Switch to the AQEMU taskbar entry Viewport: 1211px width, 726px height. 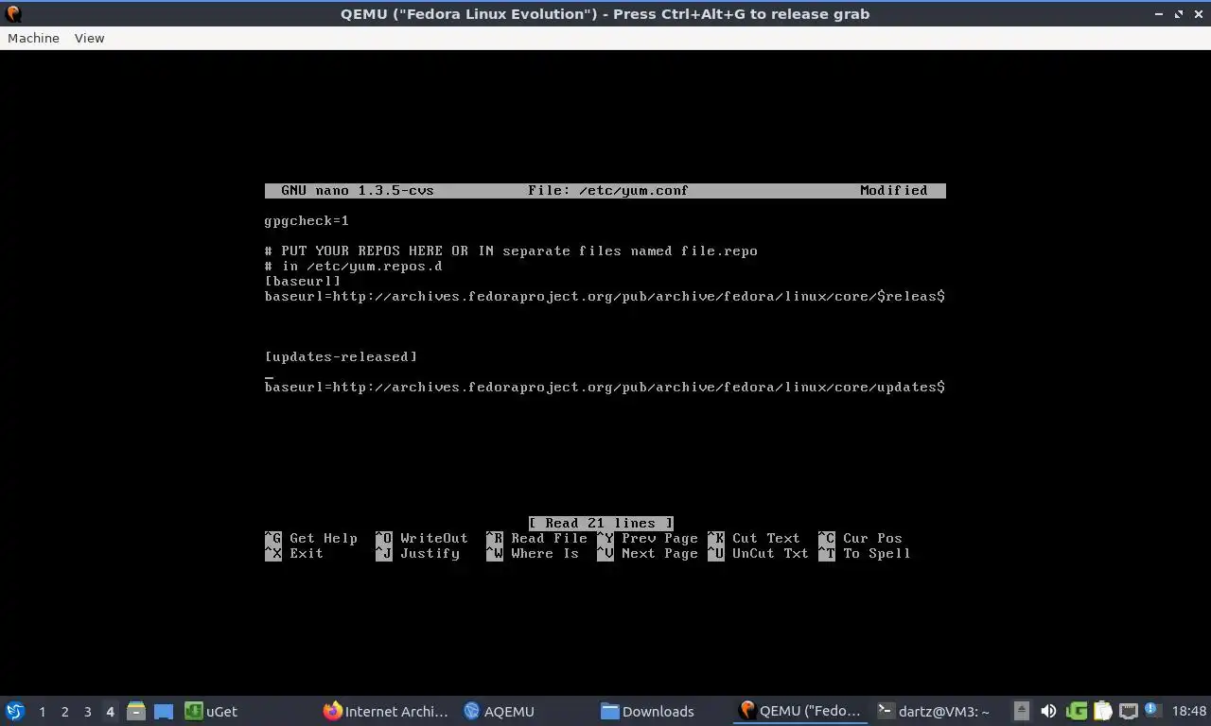tap(500, 711)
